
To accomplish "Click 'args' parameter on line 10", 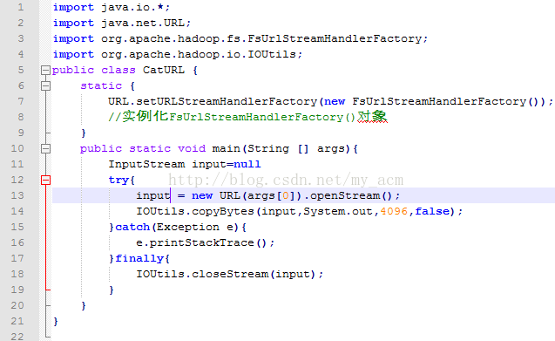I will (x=330, y=148).
